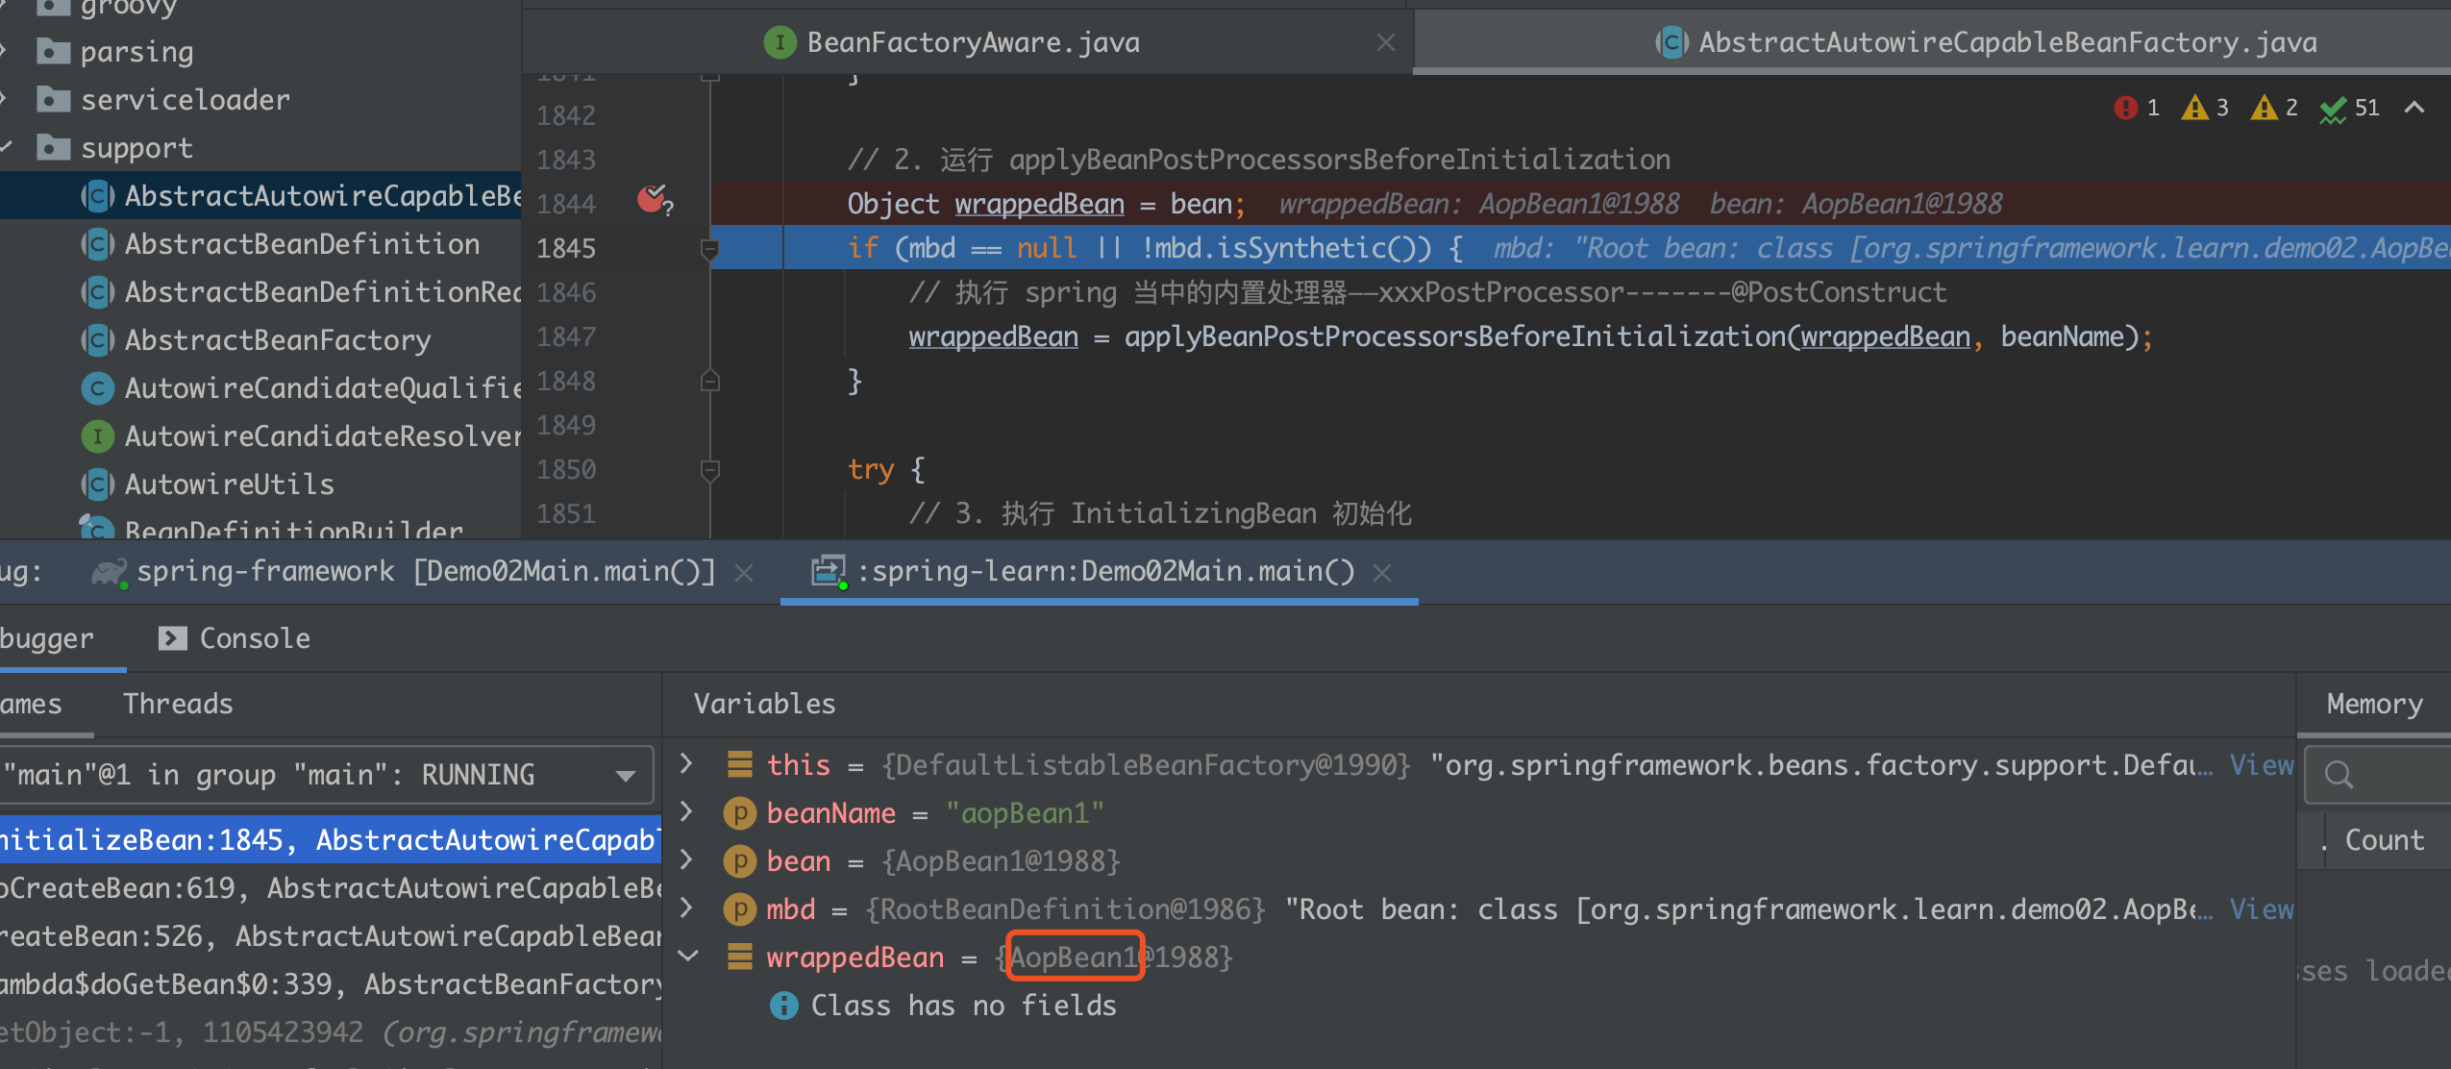Image resolution: width=2451 pixels, height=1069 pixels.
Task: Close the BeanFactoryAware.java tab
Action: click(1385, 42)
